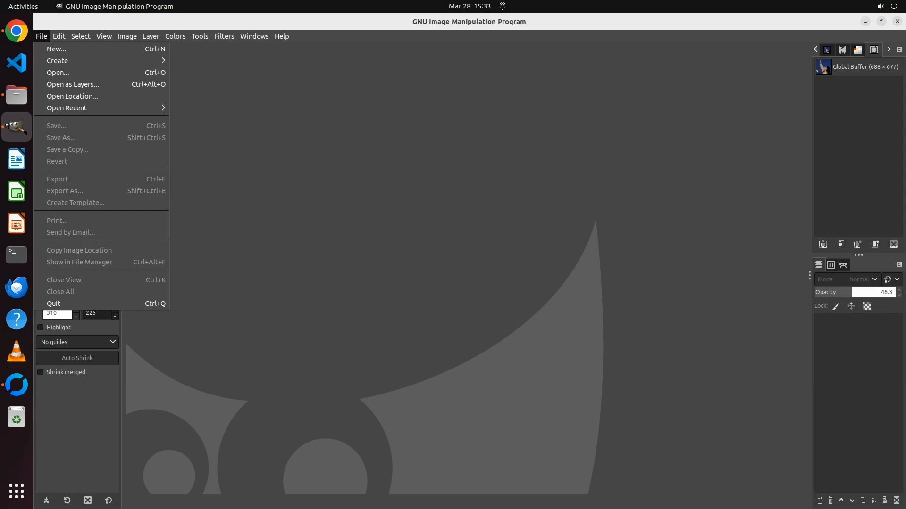
Task: Open VLC media player from dock
Action: 17,352
